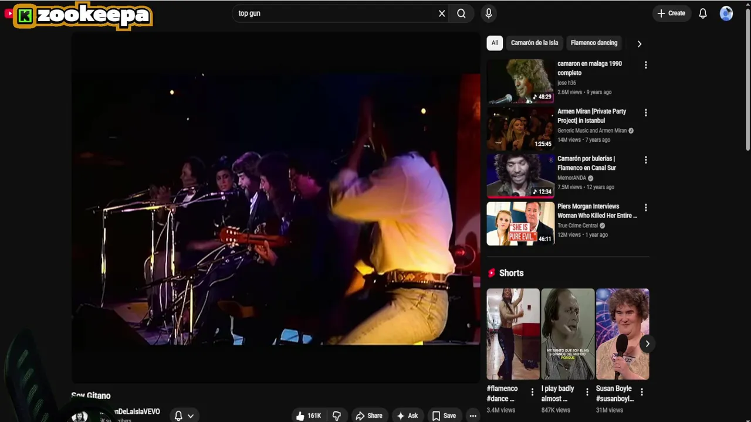The height and width of the screenshot is (422, 751).
Task: Open 'Armen Miran [Private Party Project]' video title
Action: [591, 115]
